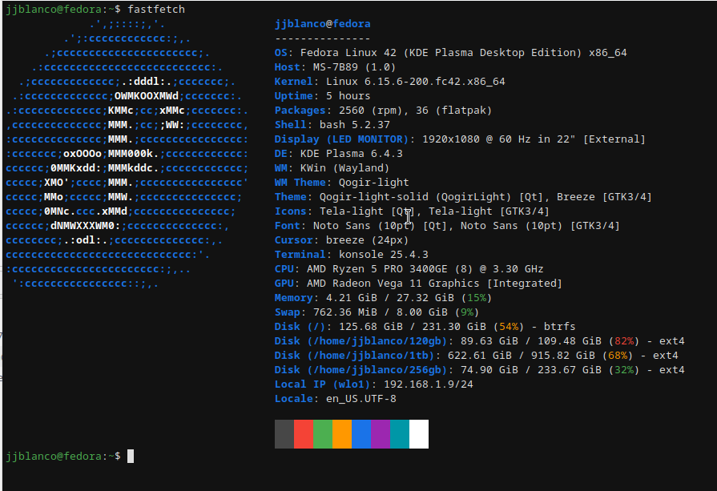Image resolution: width=717 pixels, height=491 pixels.
Task: Click the GPU Radeon Vega 11 line
Action: click(418, 283)
